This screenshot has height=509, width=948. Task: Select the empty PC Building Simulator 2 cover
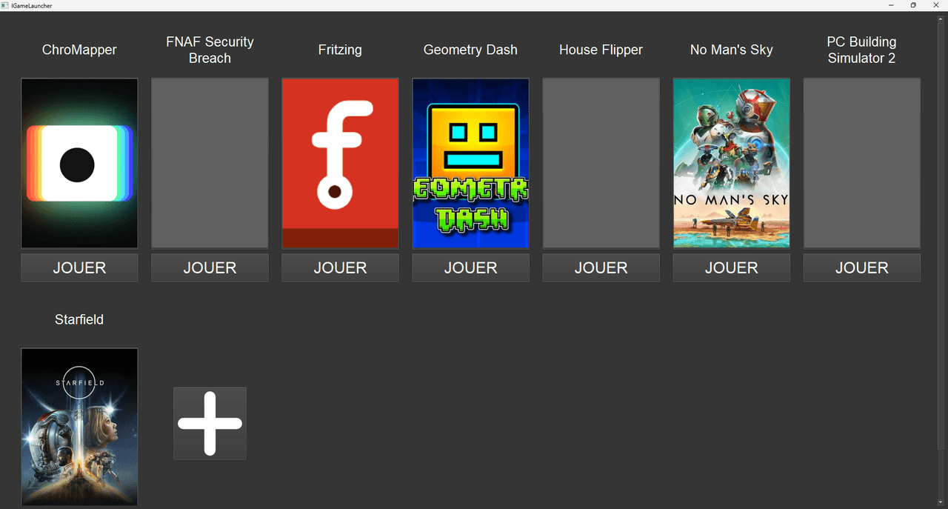(x=861, y=163)
